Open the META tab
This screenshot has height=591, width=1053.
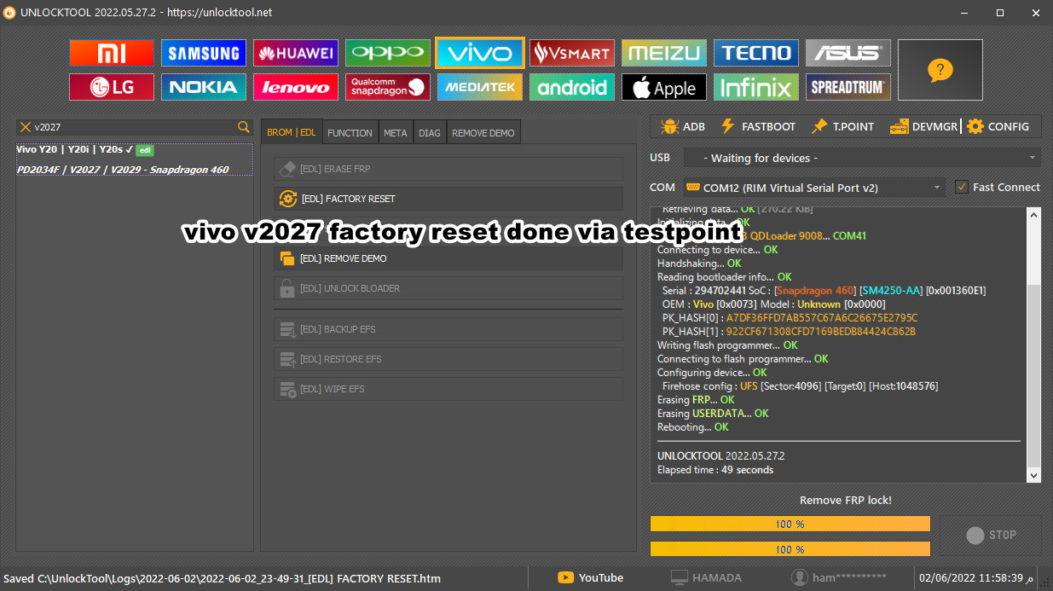(x=395, y=132)
